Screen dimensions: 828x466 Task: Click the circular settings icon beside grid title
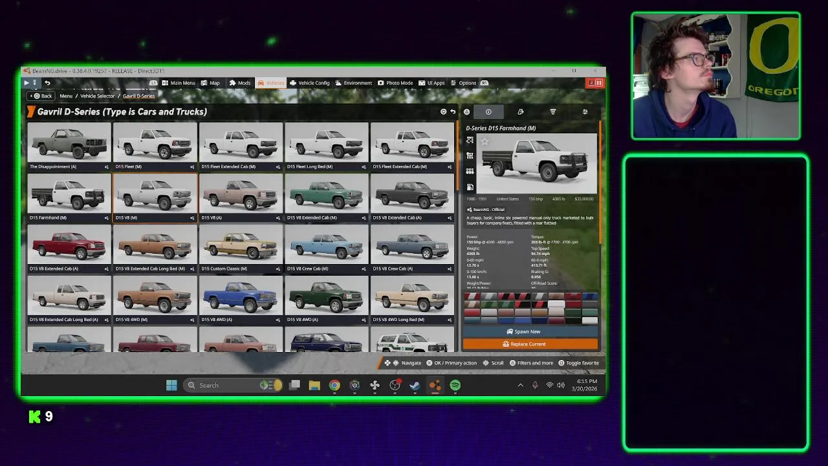point(443,112)
